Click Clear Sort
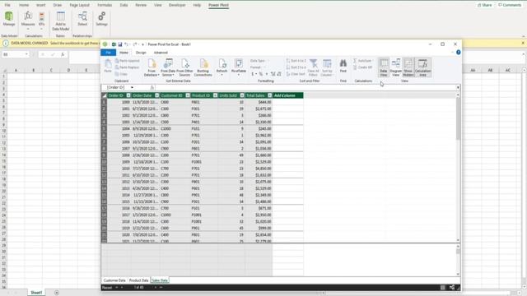The image size is (527, 296). click(296, 74)
